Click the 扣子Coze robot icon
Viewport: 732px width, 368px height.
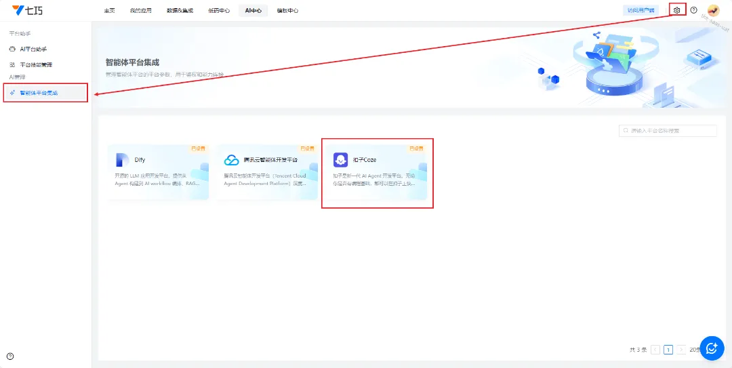pyautogui.click(x=340, y=160)
